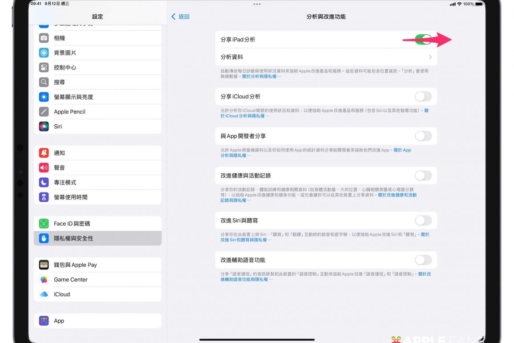Select the 背景圖片 wallpaper icon
The height and width of the screenshot is (343, 514).
(x=44, y=53)
